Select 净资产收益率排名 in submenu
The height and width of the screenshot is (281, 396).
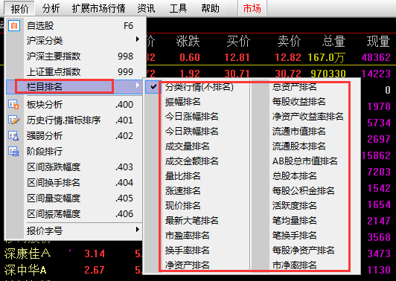pyautogui.click(x=307, y=117)
